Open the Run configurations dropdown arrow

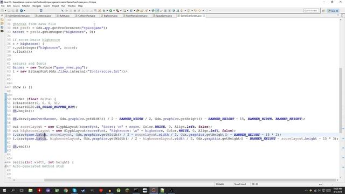click(114, 11)
